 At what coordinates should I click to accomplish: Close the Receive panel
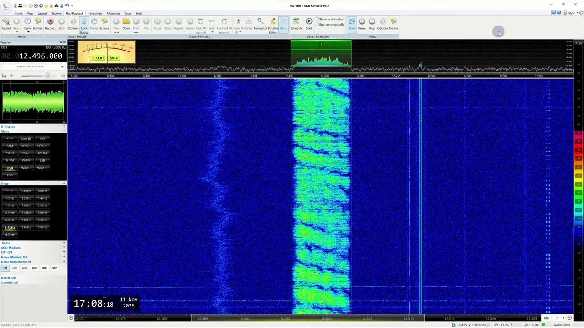(x=64, y=42)
